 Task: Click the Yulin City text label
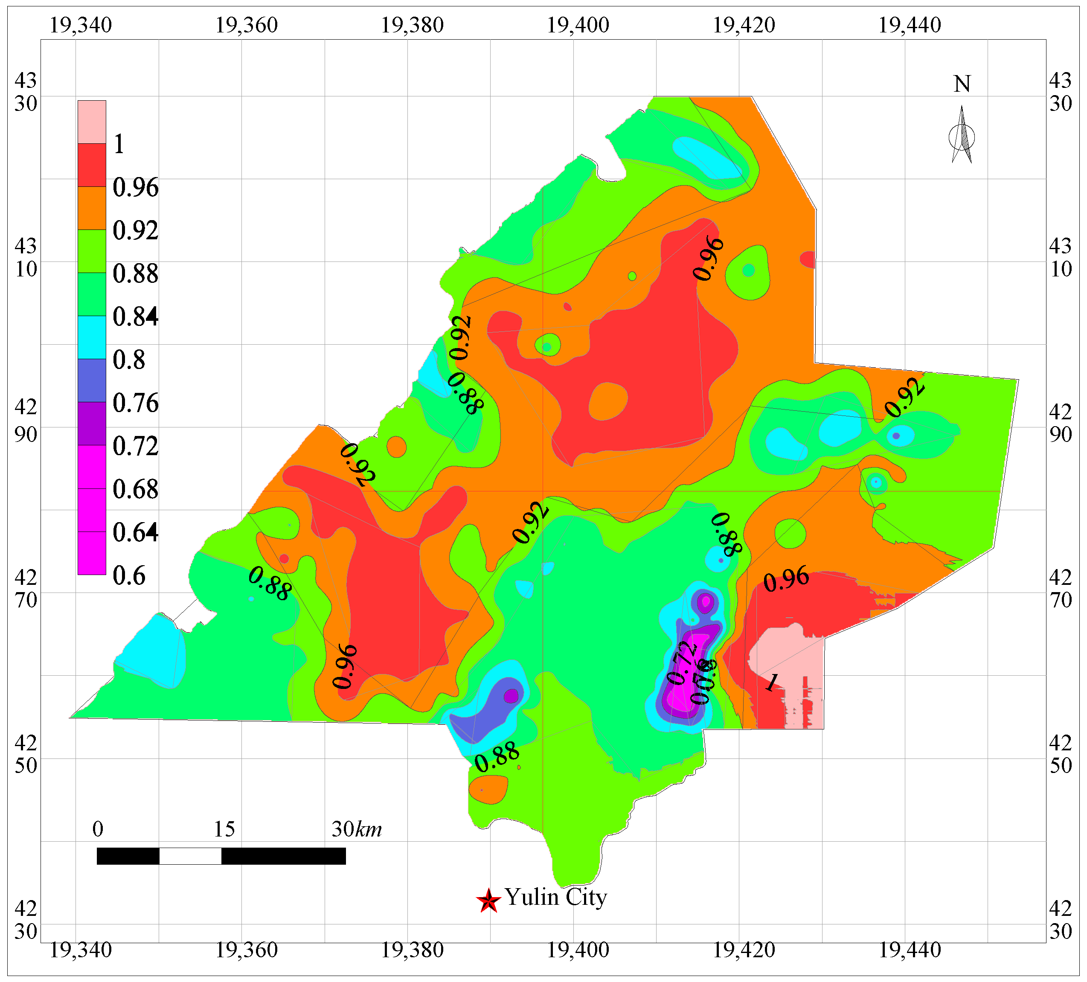(x=556, y=898)
